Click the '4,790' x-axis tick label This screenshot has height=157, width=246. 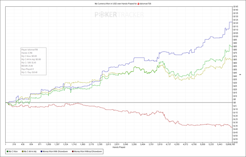tap(194, 144)
